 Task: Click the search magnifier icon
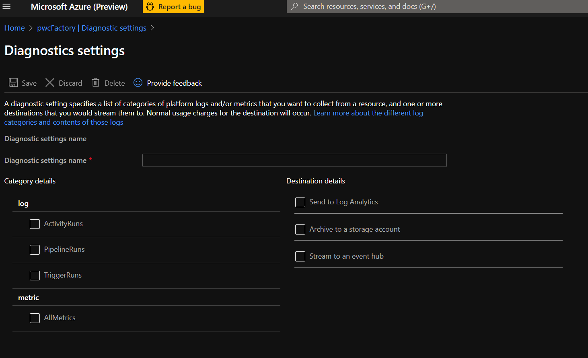coord(295,6)
